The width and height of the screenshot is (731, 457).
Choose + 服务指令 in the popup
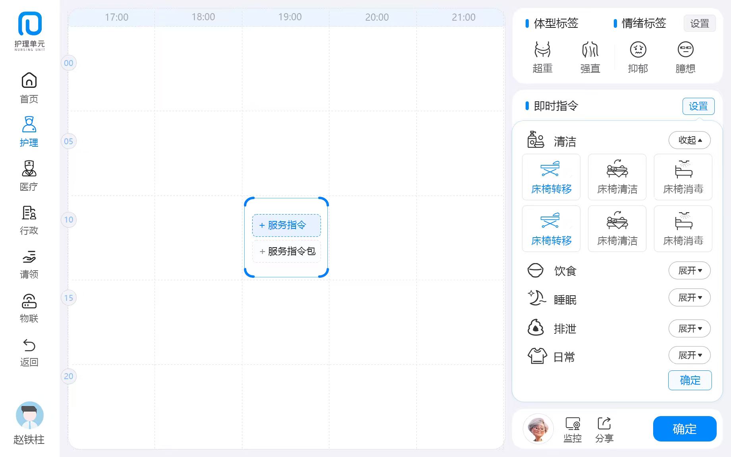[286, 225]
